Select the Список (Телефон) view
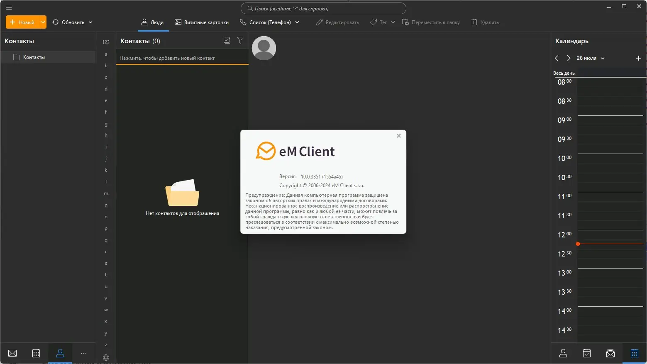647x364 pixels. [x=266, y=22]
